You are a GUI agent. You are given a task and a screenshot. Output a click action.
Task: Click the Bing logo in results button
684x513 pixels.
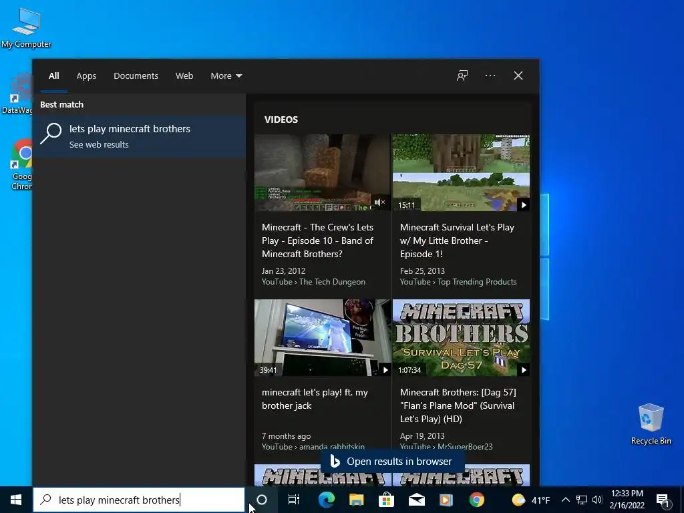tap(335, 461)
